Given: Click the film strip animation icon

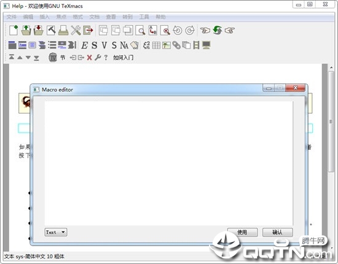Looking at the screenshot, I should 196,45.
